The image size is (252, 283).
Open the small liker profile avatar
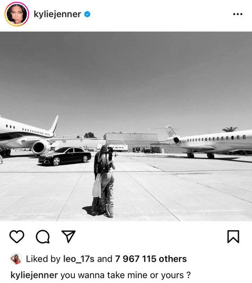[16, 259]
